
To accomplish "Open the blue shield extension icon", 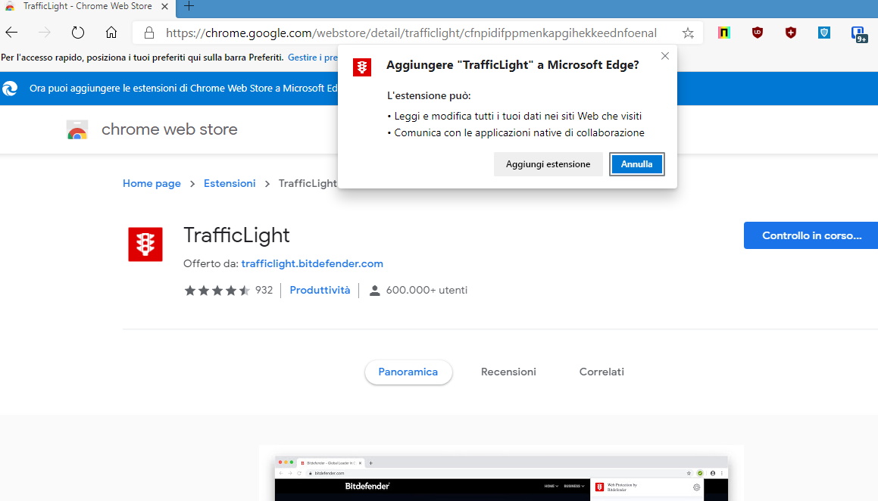I will point(824,33).
